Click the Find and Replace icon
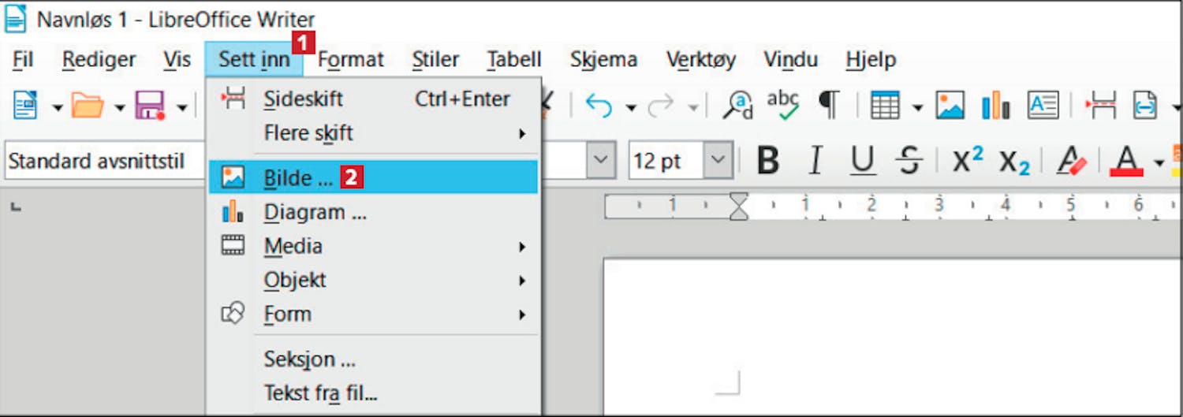The height and width of the screenshot is (417, 1183). (738, 104)
